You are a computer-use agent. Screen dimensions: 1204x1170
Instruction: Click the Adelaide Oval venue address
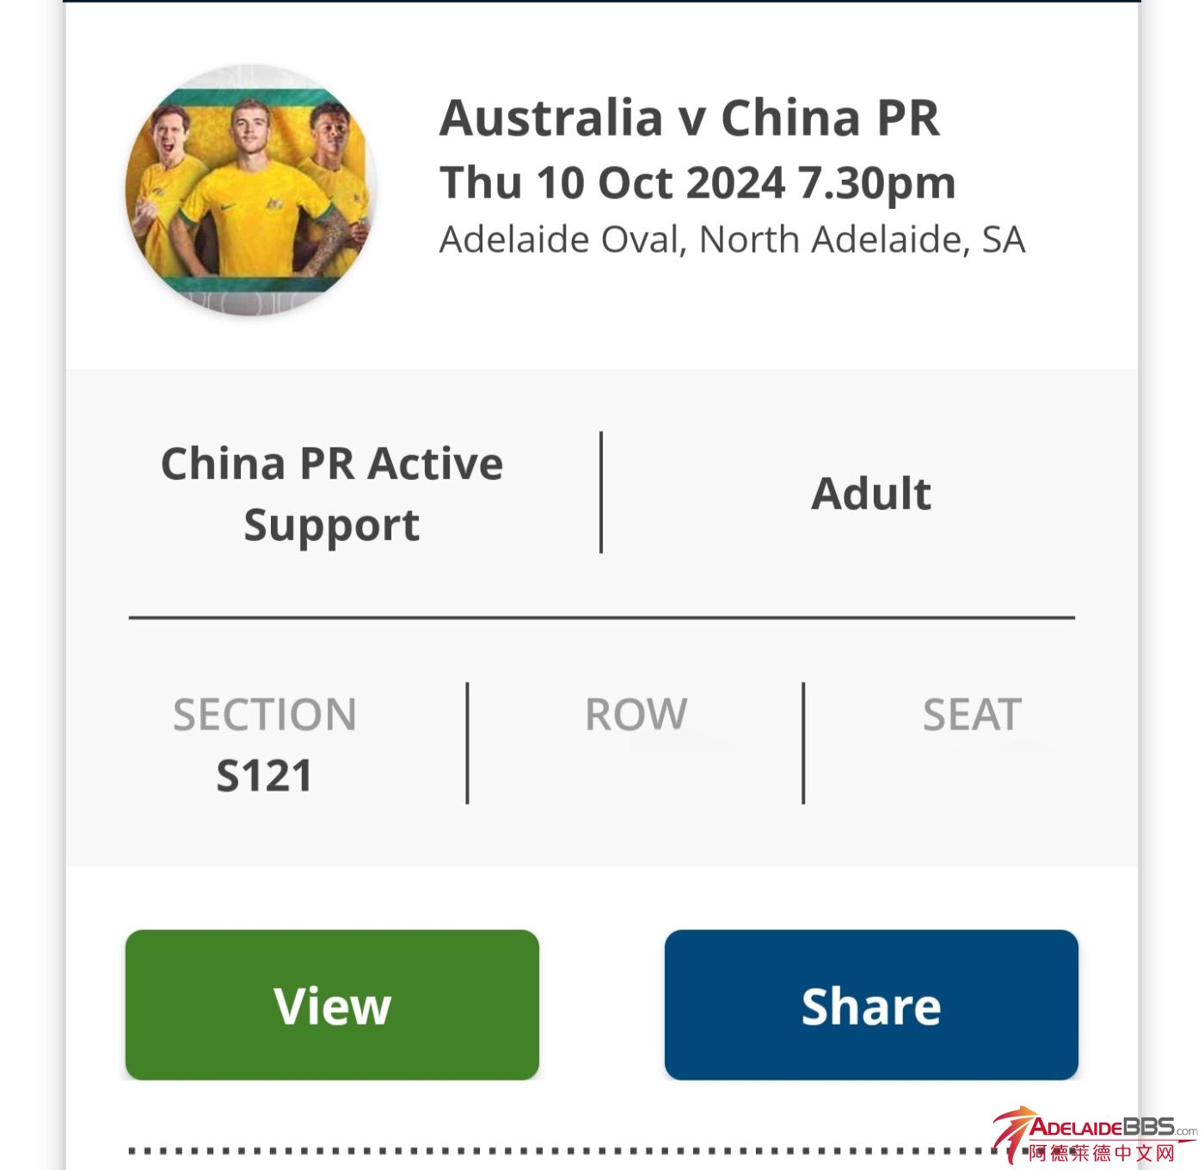coord(732,240)
